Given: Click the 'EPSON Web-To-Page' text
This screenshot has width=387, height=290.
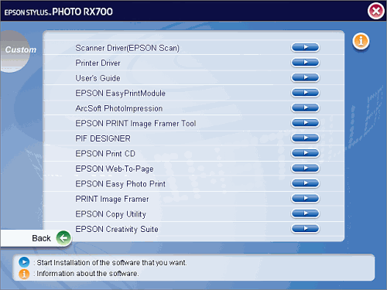Looking at the screenshot, I should (115, 169).
